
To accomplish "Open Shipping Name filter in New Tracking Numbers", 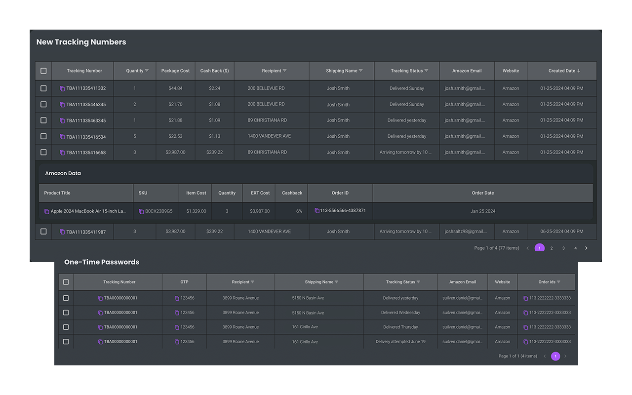I will (x=361, y=71).
